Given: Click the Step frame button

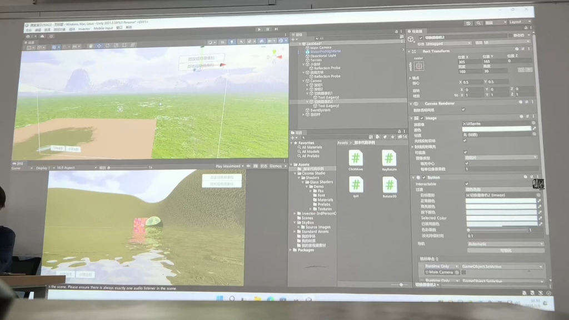Looking at the screenshot, I should coord(276,29).
